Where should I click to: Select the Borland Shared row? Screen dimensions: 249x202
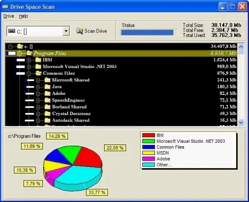pyautogui.click(x=121, y=107)
